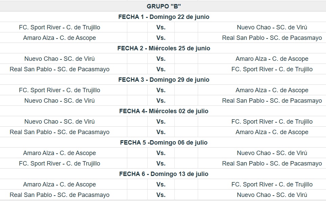Click FC. Sport River away cell under Fecha 2
This screenshot has width=326, height=201.
(x=262, y=69)
